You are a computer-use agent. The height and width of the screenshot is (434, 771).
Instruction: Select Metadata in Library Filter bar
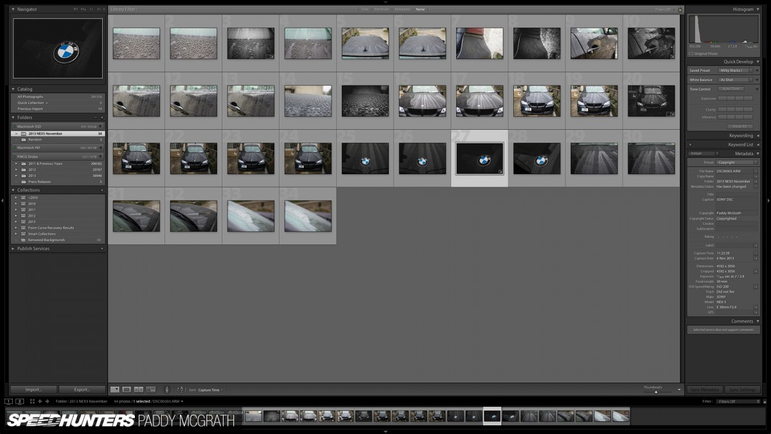[x=402, y=9]
